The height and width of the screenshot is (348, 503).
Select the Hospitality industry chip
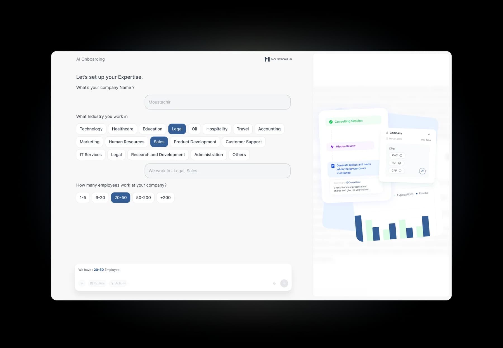(x=217, y=129)
